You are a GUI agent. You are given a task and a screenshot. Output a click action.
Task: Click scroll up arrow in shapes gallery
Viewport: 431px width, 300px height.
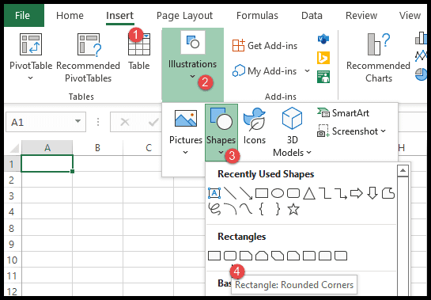click(403, 171)
